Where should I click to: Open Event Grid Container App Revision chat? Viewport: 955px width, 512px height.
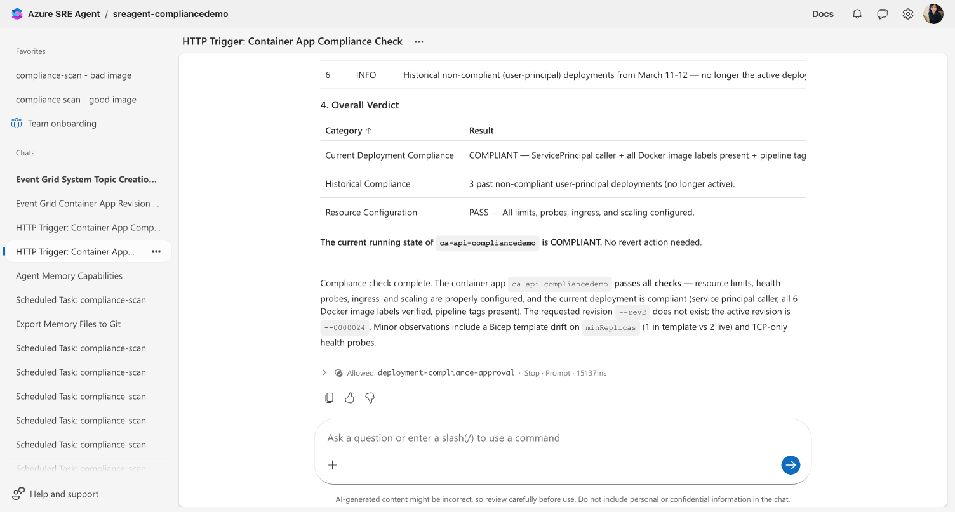88,204
